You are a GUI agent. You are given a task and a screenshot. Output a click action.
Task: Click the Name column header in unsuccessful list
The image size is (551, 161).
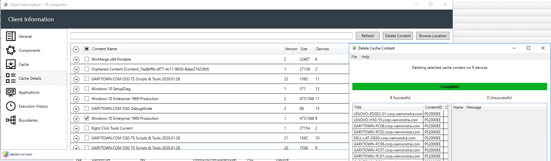(x=458, y=107)
